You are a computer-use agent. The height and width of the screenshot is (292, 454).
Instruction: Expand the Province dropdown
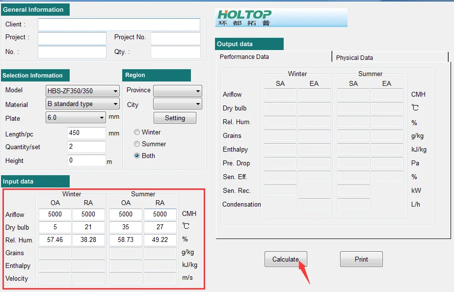tap(177, 91)
